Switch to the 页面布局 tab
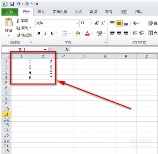The height and width of the screenshot is (154, 158). 60,12
